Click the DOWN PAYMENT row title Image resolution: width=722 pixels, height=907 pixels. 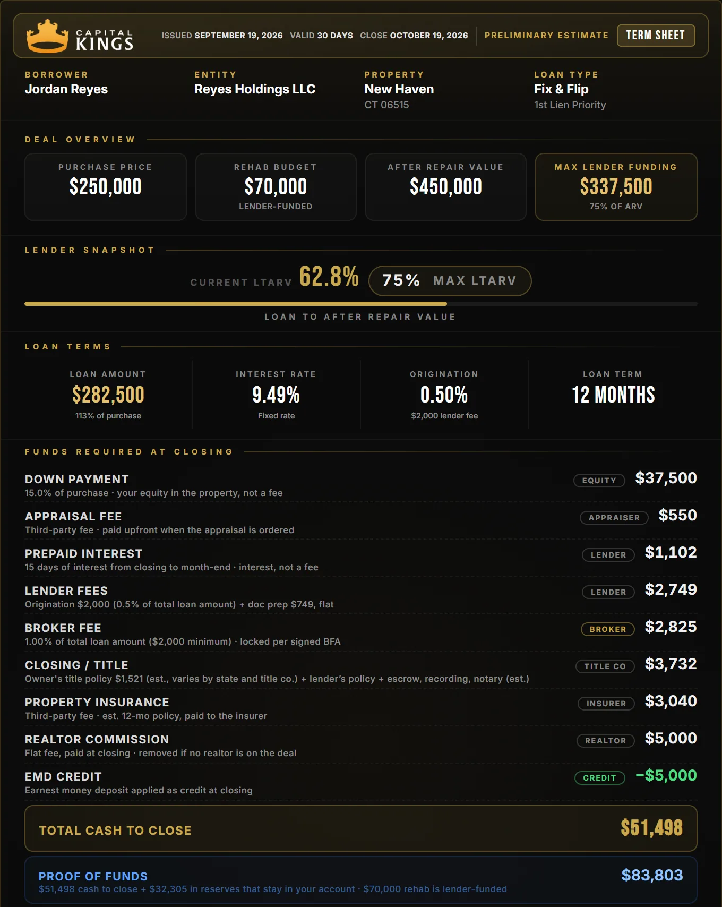tap(77, 480)
